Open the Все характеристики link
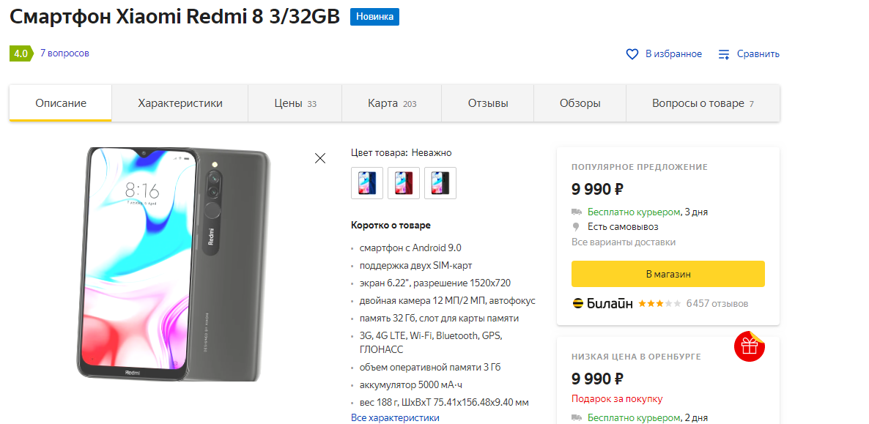 click(x=395, y=417)
